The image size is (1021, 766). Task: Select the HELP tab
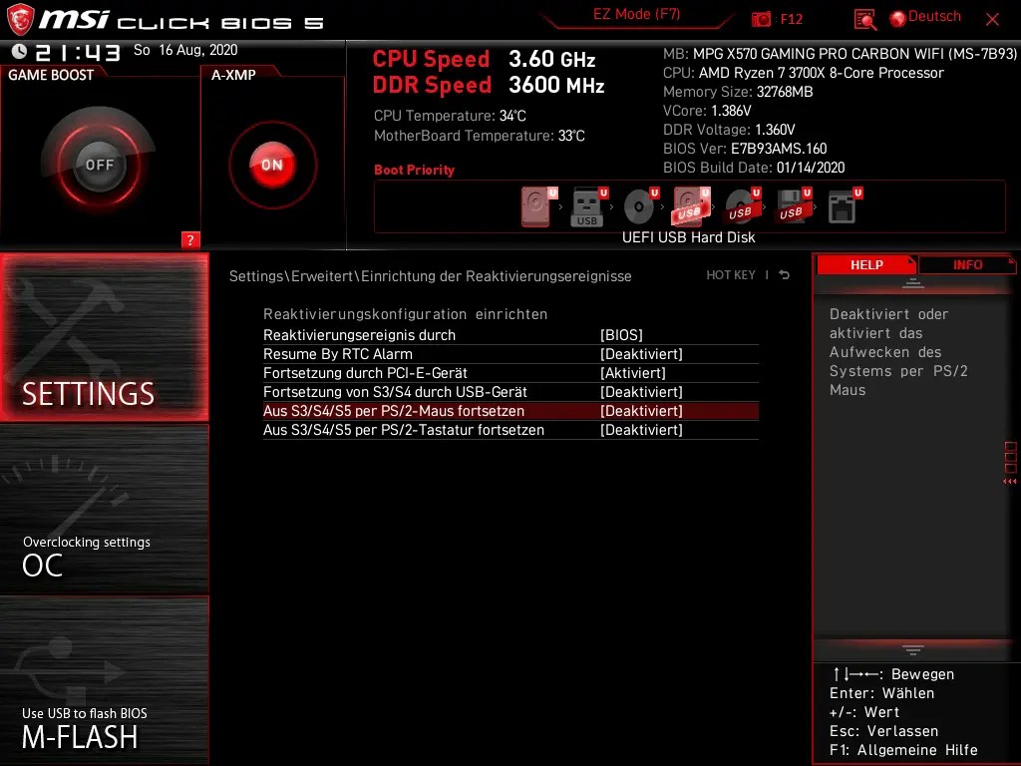coord(866,264)
